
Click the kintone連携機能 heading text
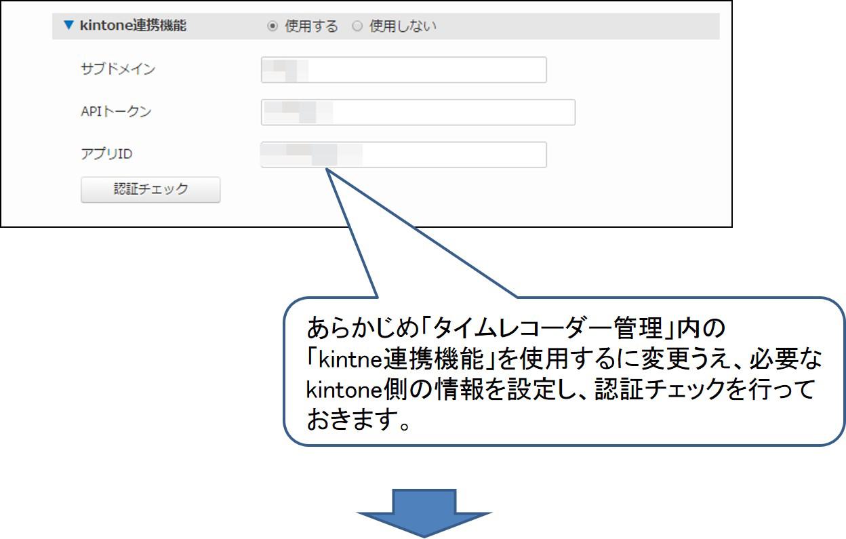click(133, 26)
